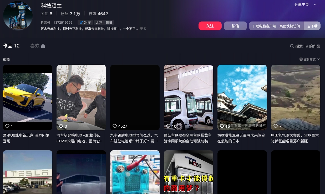Viewport: 325px width, 194px height.
Task: Click the 关注 6 following count
Action: click(x=47, y=14)
